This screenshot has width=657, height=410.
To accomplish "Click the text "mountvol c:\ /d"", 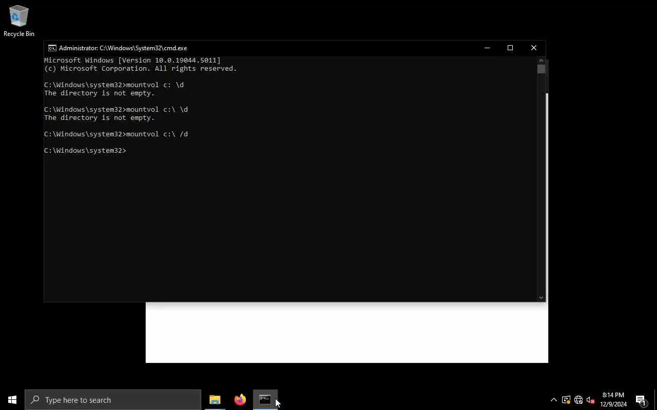I will (157, 134).
